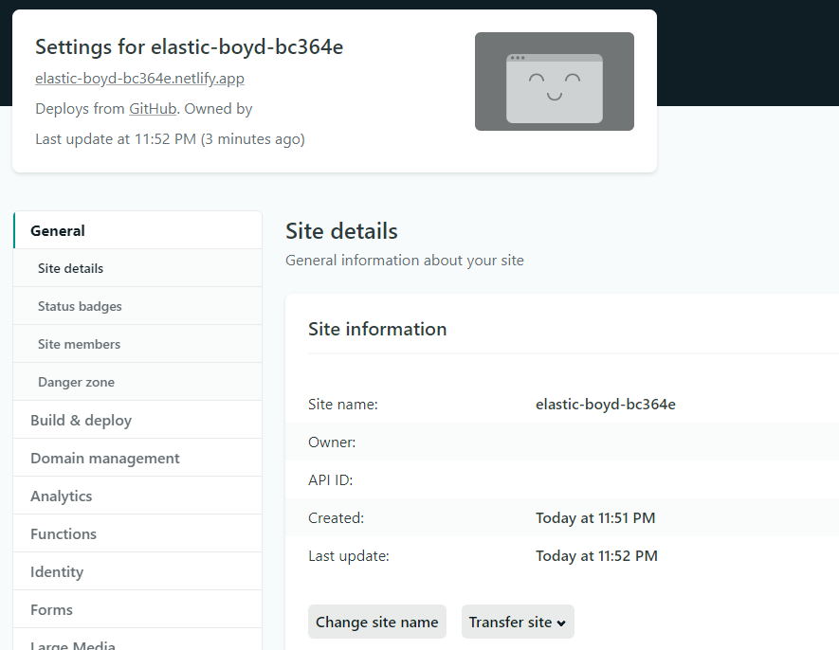
Task: Expand Build & deploy settings
Action: click(81, 420)
